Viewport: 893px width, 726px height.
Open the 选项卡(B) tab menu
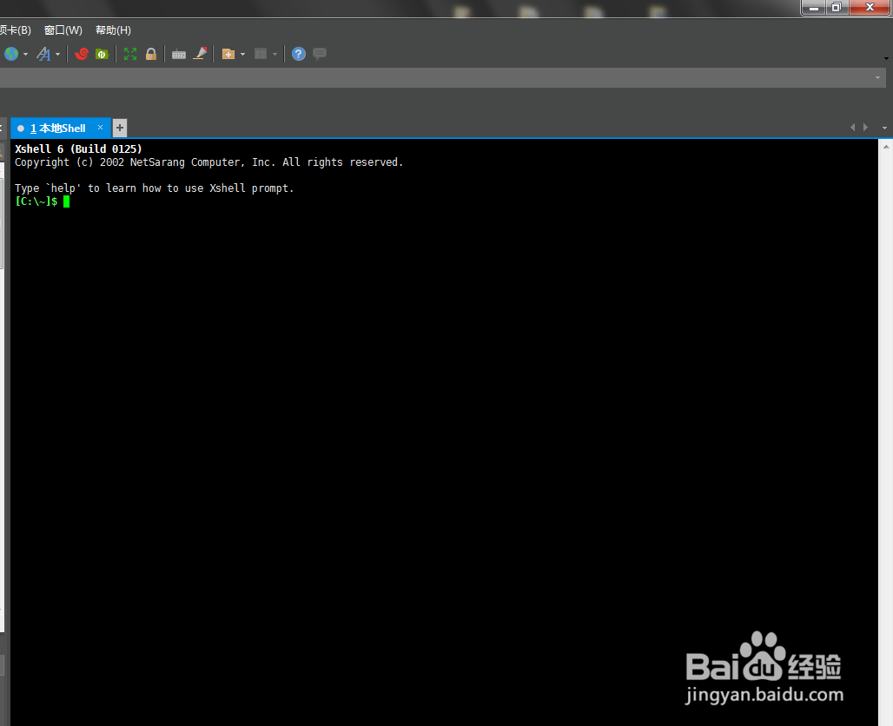(x=16, y=30)
